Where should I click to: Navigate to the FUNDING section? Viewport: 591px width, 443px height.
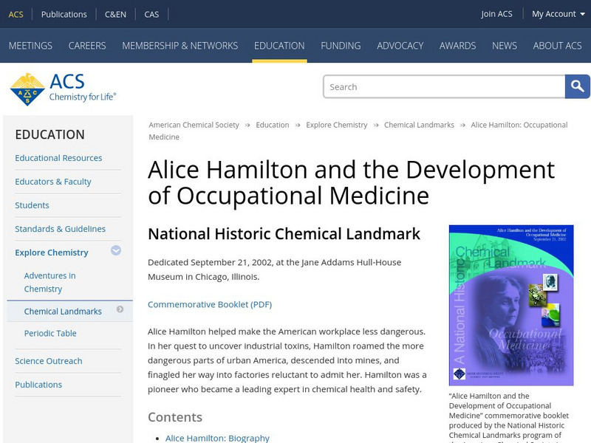click(x=341, y=45)
